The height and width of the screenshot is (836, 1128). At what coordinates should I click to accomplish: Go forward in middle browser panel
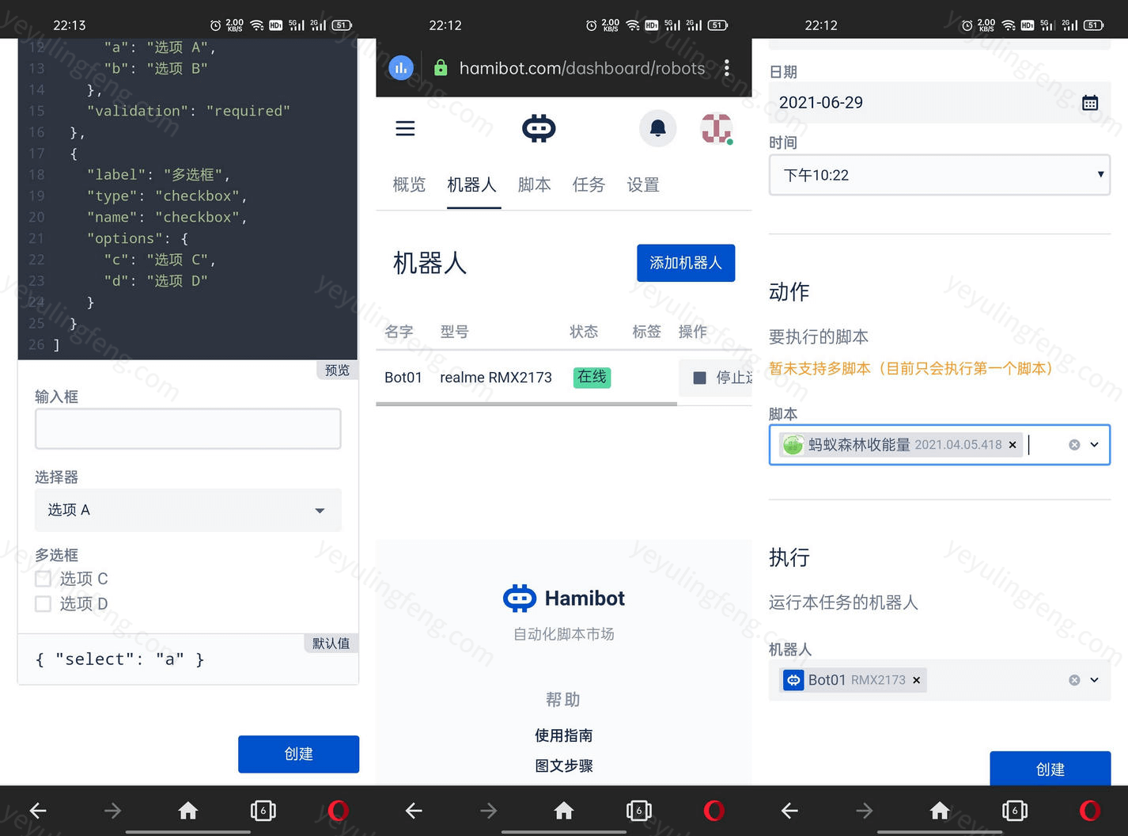coord(489,811)
